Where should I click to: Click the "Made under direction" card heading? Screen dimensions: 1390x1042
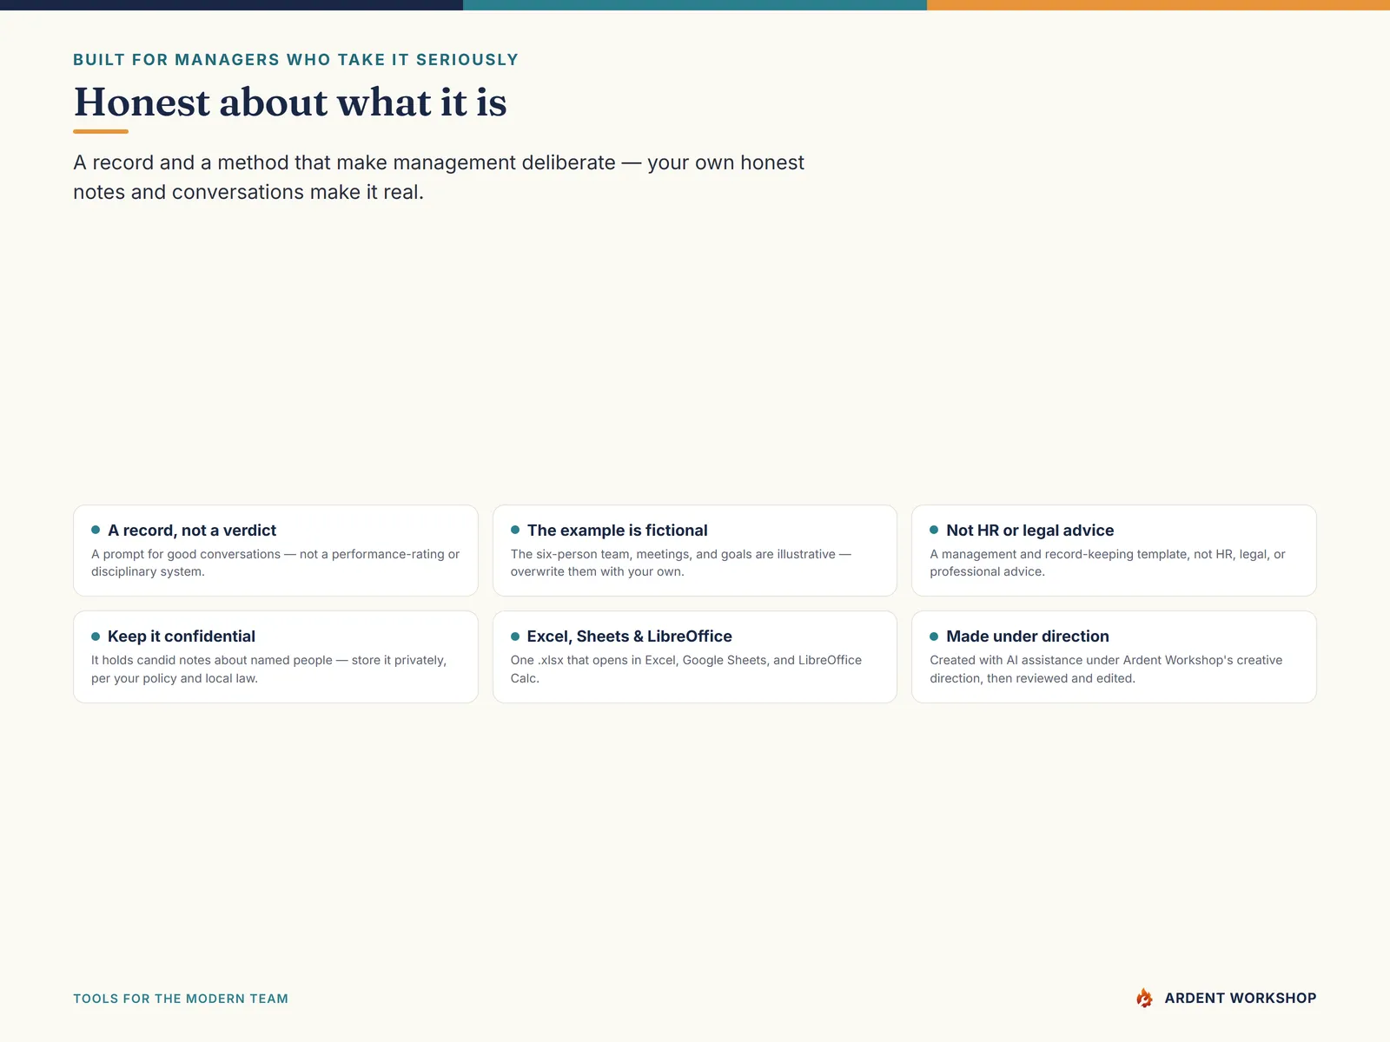click(1028, 636)
